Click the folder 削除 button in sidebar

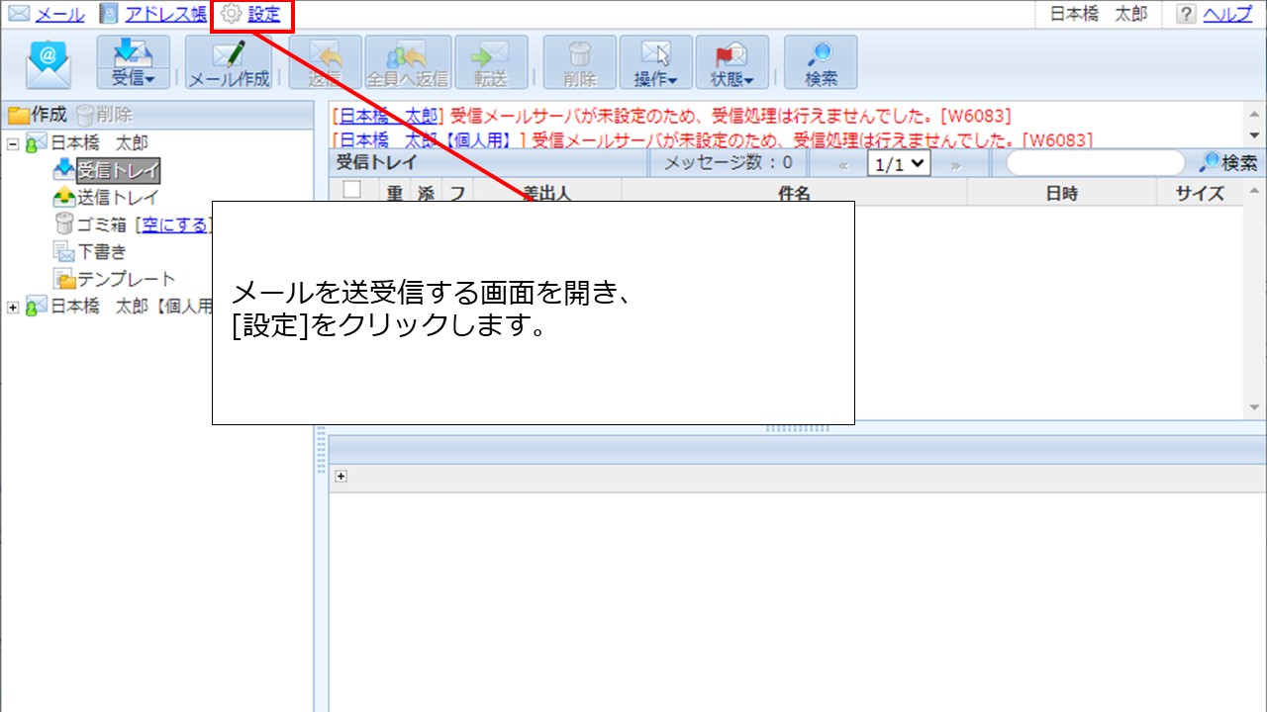pos(104,115)
